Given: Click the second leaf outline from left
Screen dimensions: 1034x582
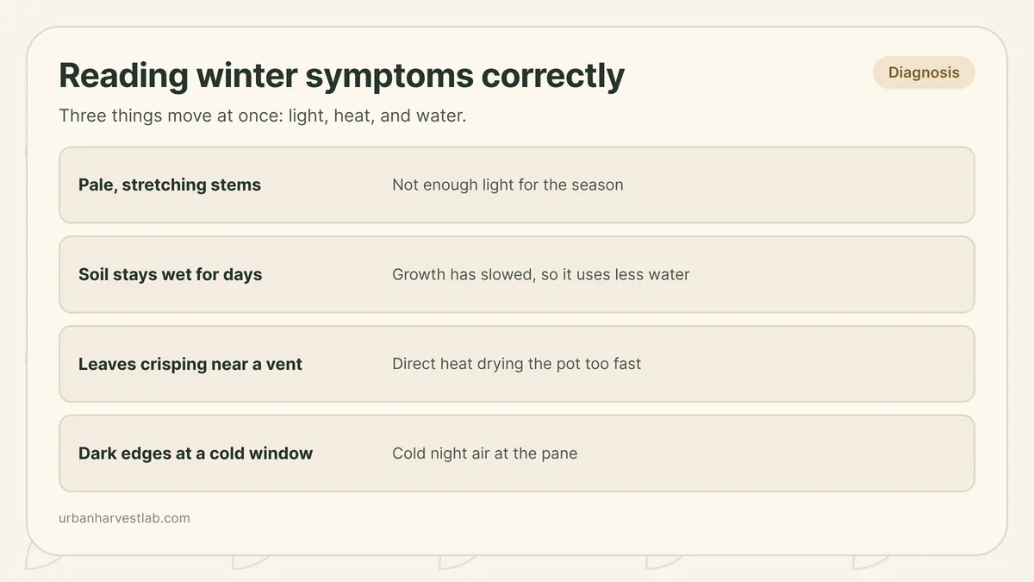Looking at the screenshot, I should tap(250, 561).
